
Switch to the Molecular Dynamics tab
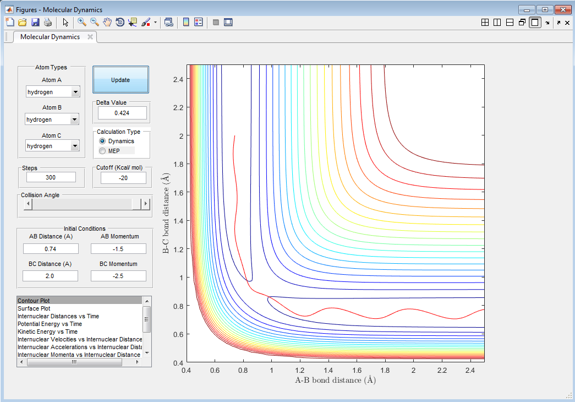(50, 37)
